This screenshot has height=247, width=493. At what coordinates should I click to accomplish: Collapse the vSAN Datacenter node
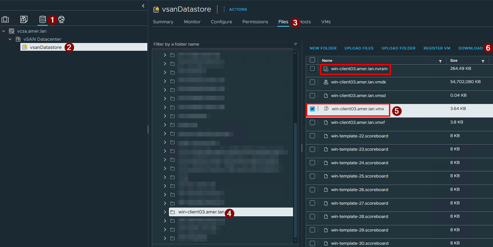click(x=9, y=39)
